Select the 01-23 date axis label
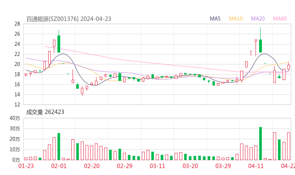Image resolution: width=295 pixels, height=175 pixels. click(26, 166)
